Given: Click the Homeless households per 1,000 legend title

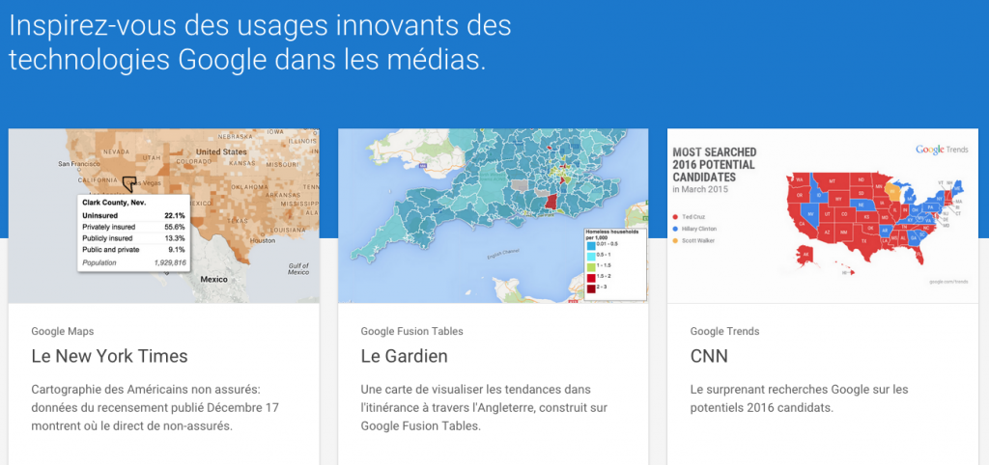Looking at the screenshot, I should tap(611, 233).
